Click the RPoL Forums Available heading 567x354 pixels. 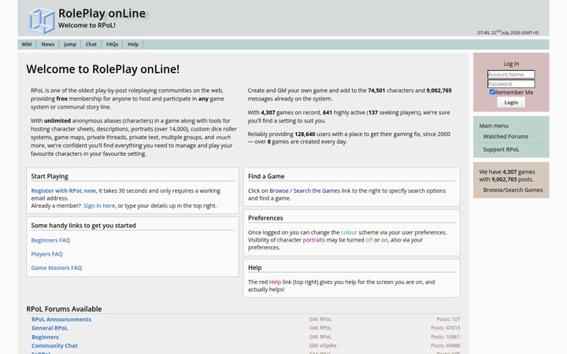click(x=64, y=309)
